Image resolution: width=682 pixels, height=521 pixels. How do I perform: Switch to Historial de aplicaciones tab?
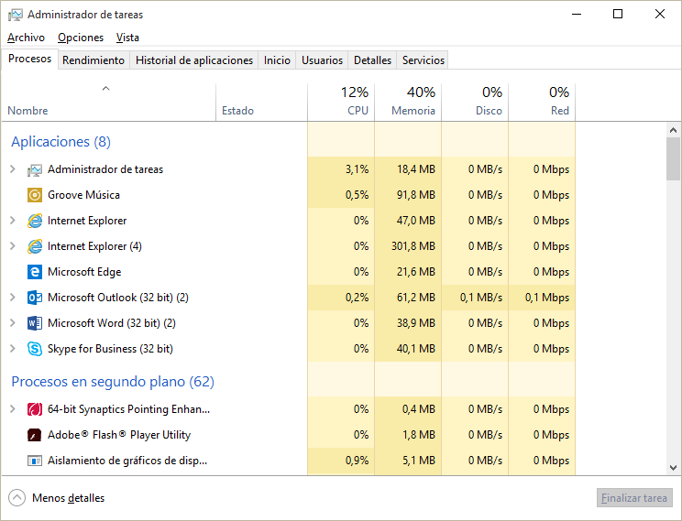click(194, 60)
